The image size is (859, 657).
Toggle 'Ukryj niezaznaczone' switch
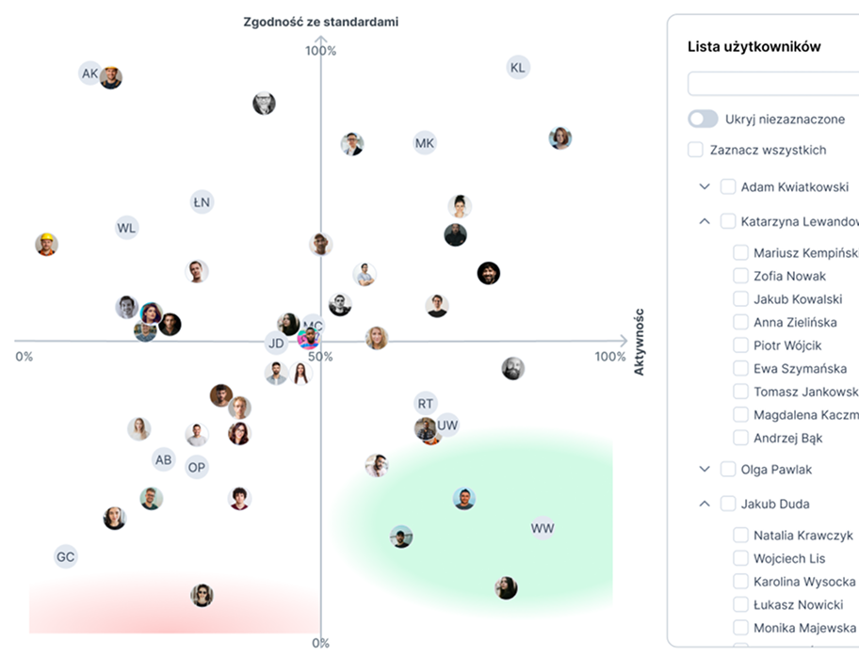click(703, 120)
